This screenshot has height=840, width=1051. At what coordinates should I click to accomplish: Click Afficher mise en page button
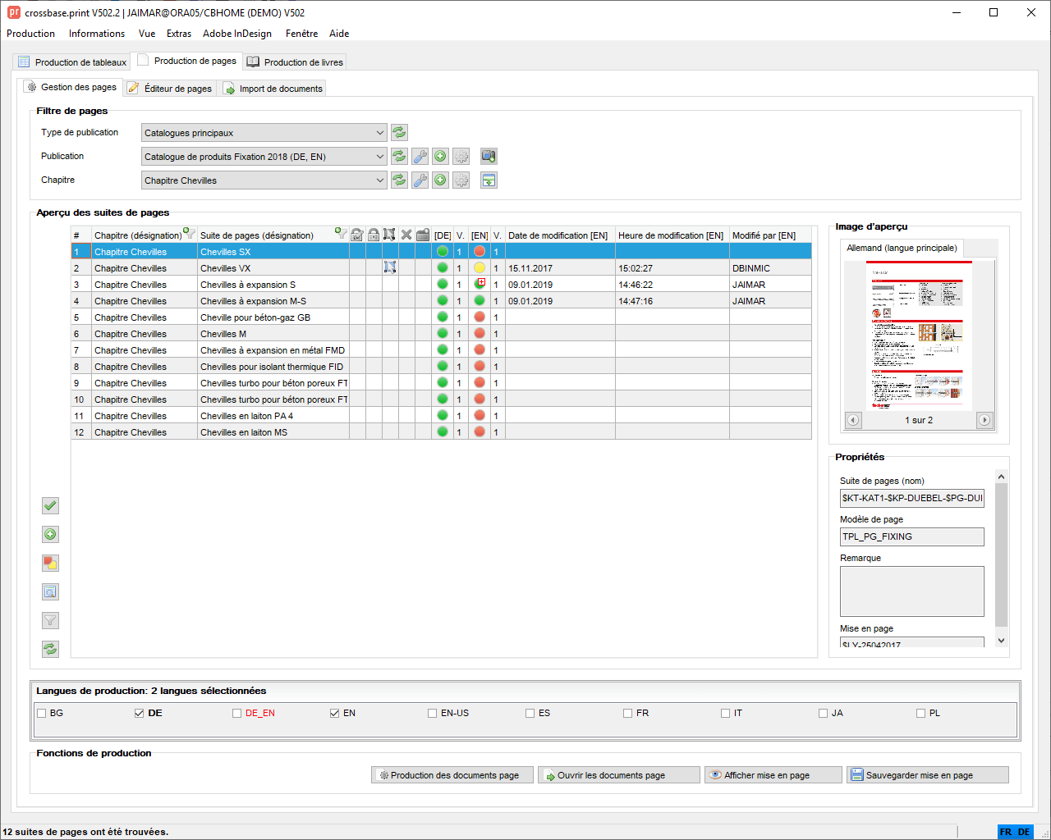coord(773,775)
